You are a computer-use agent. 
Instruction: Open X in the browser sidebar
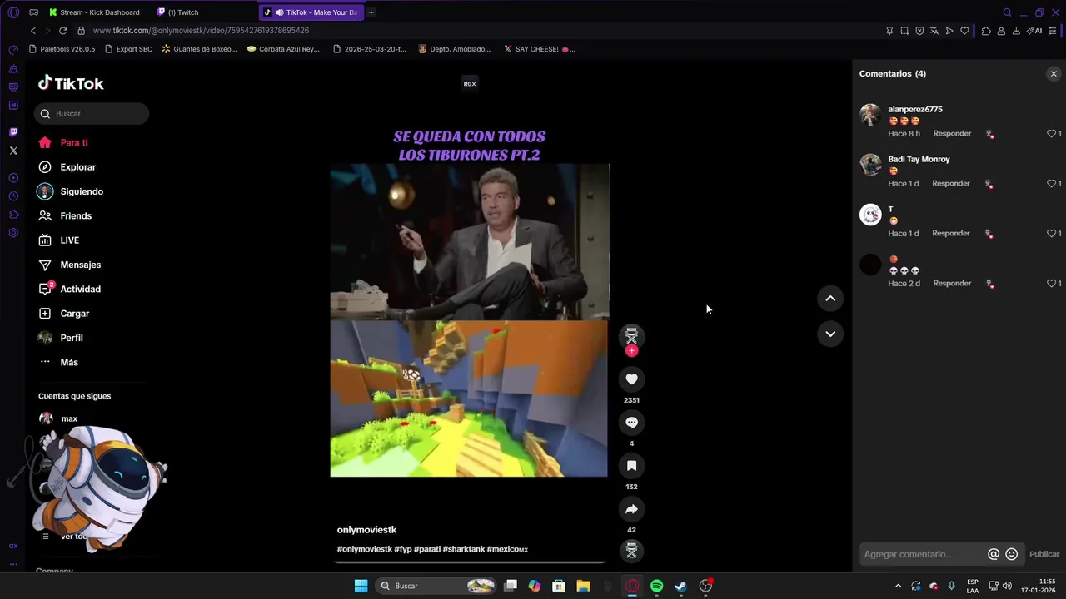tap(13, 151)
